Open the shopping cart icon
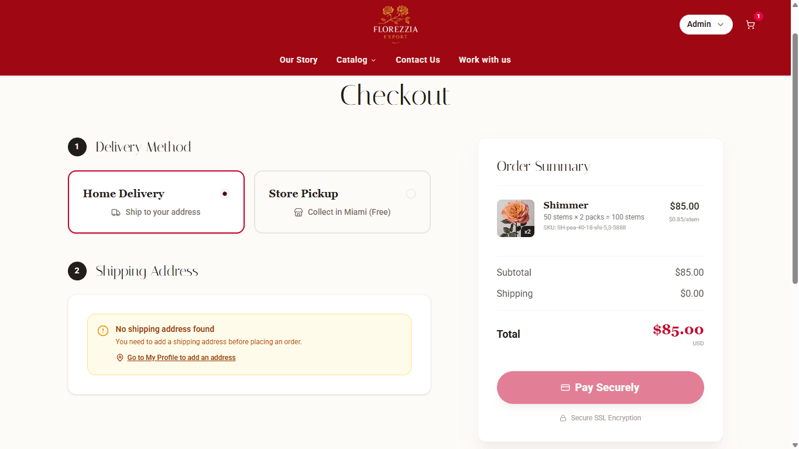Image resolution: width=799 pixels, height=449 pixels. point(750,25)
